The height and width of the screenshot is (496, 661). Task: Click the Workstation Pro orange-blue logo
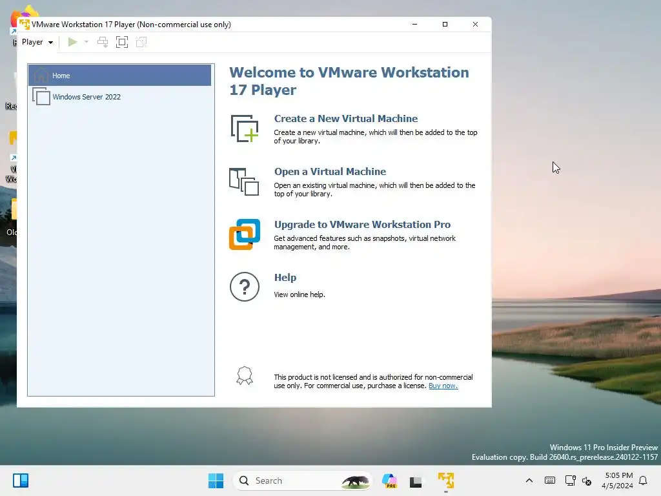pyautogui.click(x=245, y=234)
